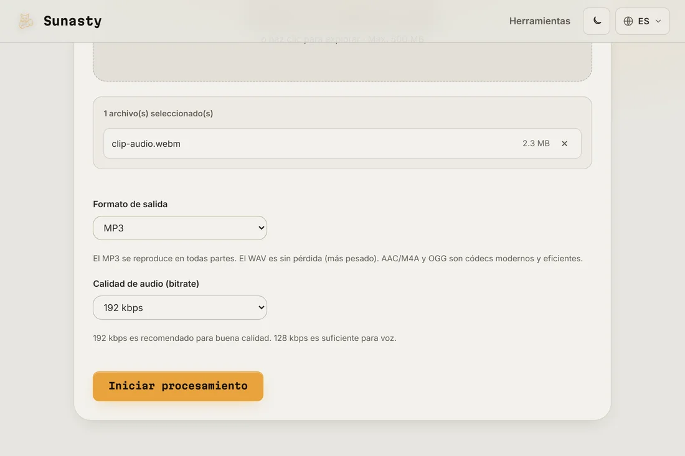Image resolution: width=685 pixels, height=456 pixels.
Task: Click the Calidad de audio (bitrate) label
Action: click(x=146, y=284)
